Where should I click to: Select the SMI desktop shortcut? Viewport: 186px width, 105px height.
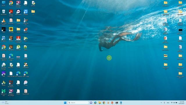pyautogui.click(x=4, y=74)
